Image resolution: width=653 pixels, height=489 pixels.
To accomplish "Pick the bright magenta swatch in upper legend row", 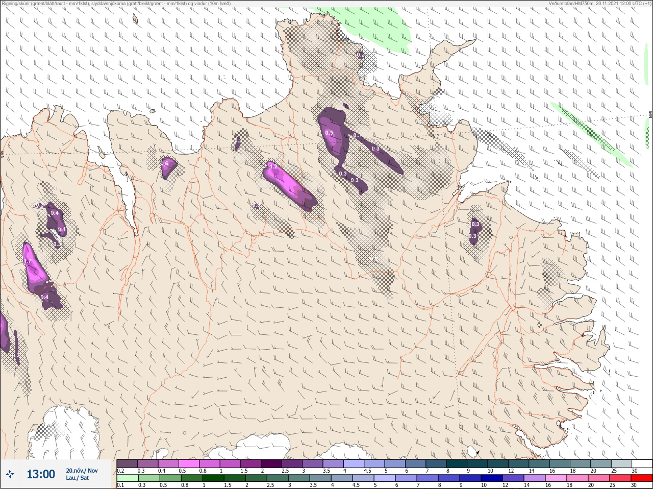I will pos(189,463).
